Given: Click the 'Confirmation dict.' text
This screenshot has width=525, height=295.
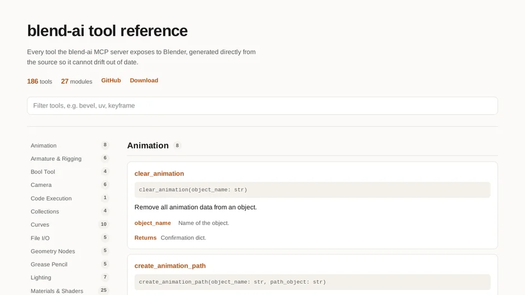Looking at the screenshot, I should point(183,237).
